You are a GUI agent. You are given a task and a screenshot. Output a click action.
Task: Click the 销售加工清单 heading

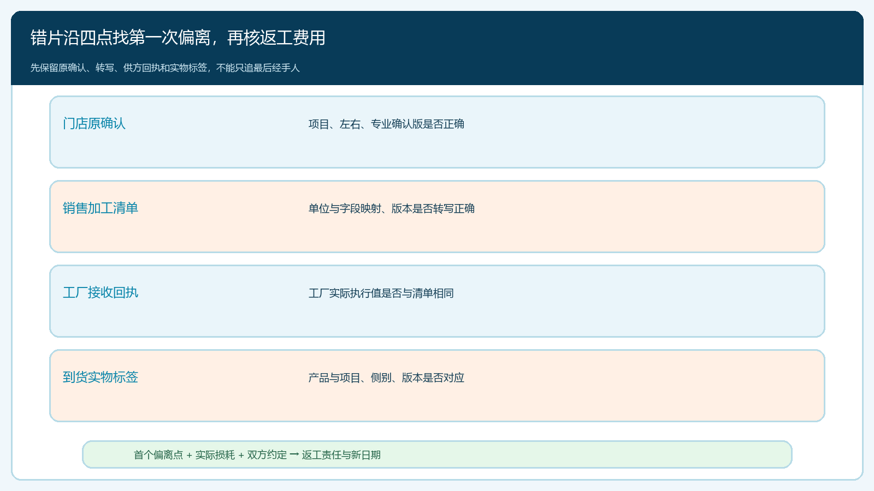(101, 208)
